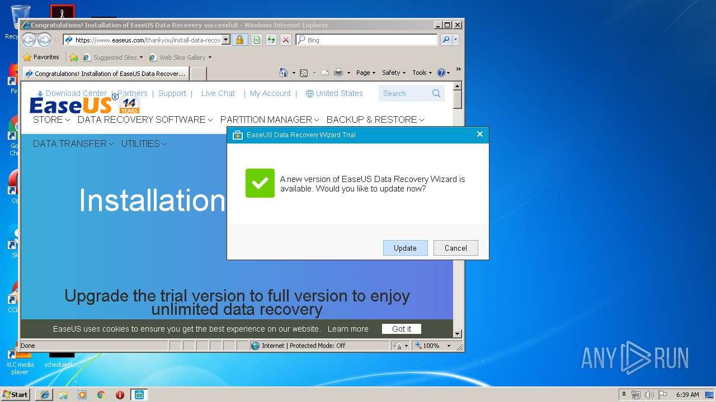Expand the UTILITIES site menu
Screen dimensions: 716x402
pyautogui.click(x=144, y=143)
